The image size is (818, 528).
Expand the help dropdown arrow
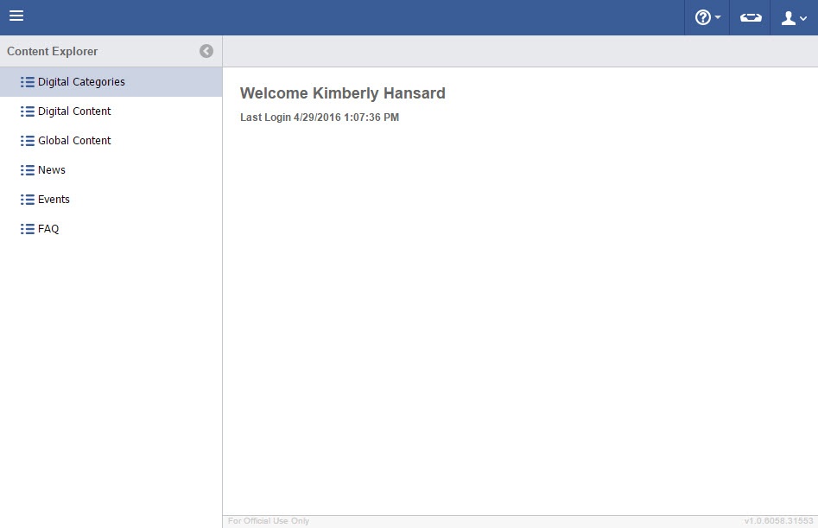(x=718, y=18)
